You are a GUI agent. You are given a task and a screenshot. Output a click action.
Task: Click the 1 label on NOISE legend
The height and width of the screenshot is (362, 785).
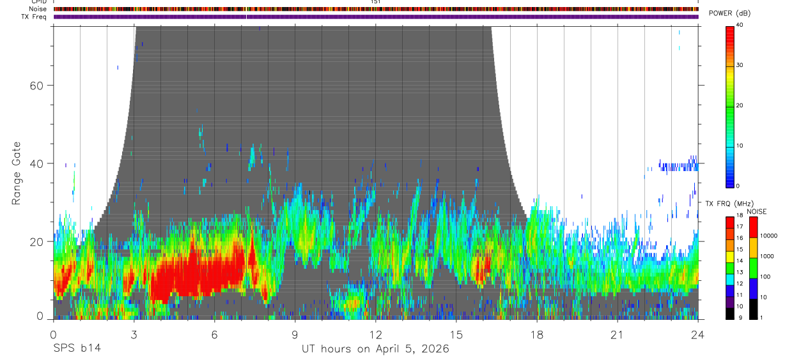pos(761,317)
